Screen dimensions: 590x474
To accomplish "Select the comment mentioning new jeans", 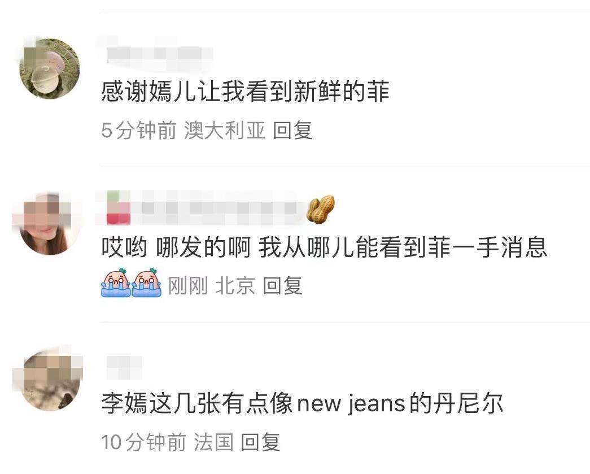I will click(x=302, y=403).
